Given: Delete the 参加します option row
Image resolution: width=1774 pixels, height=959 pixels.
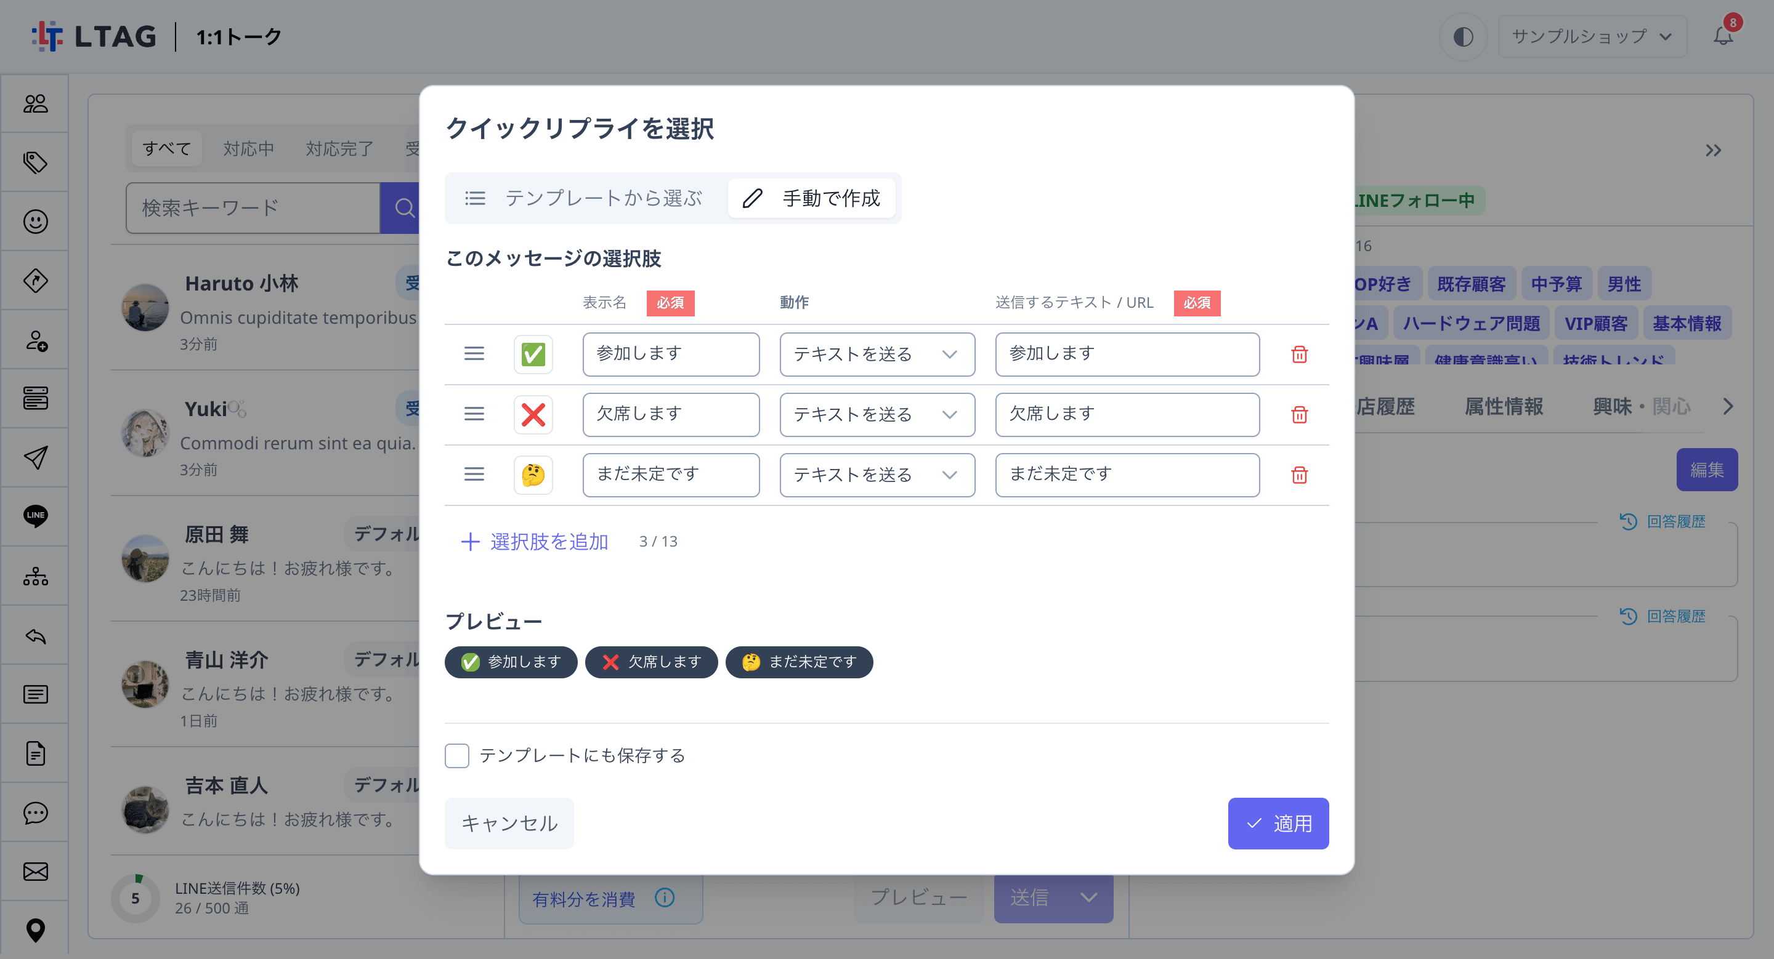Looking at the screenshot, I should [1300, 355].
